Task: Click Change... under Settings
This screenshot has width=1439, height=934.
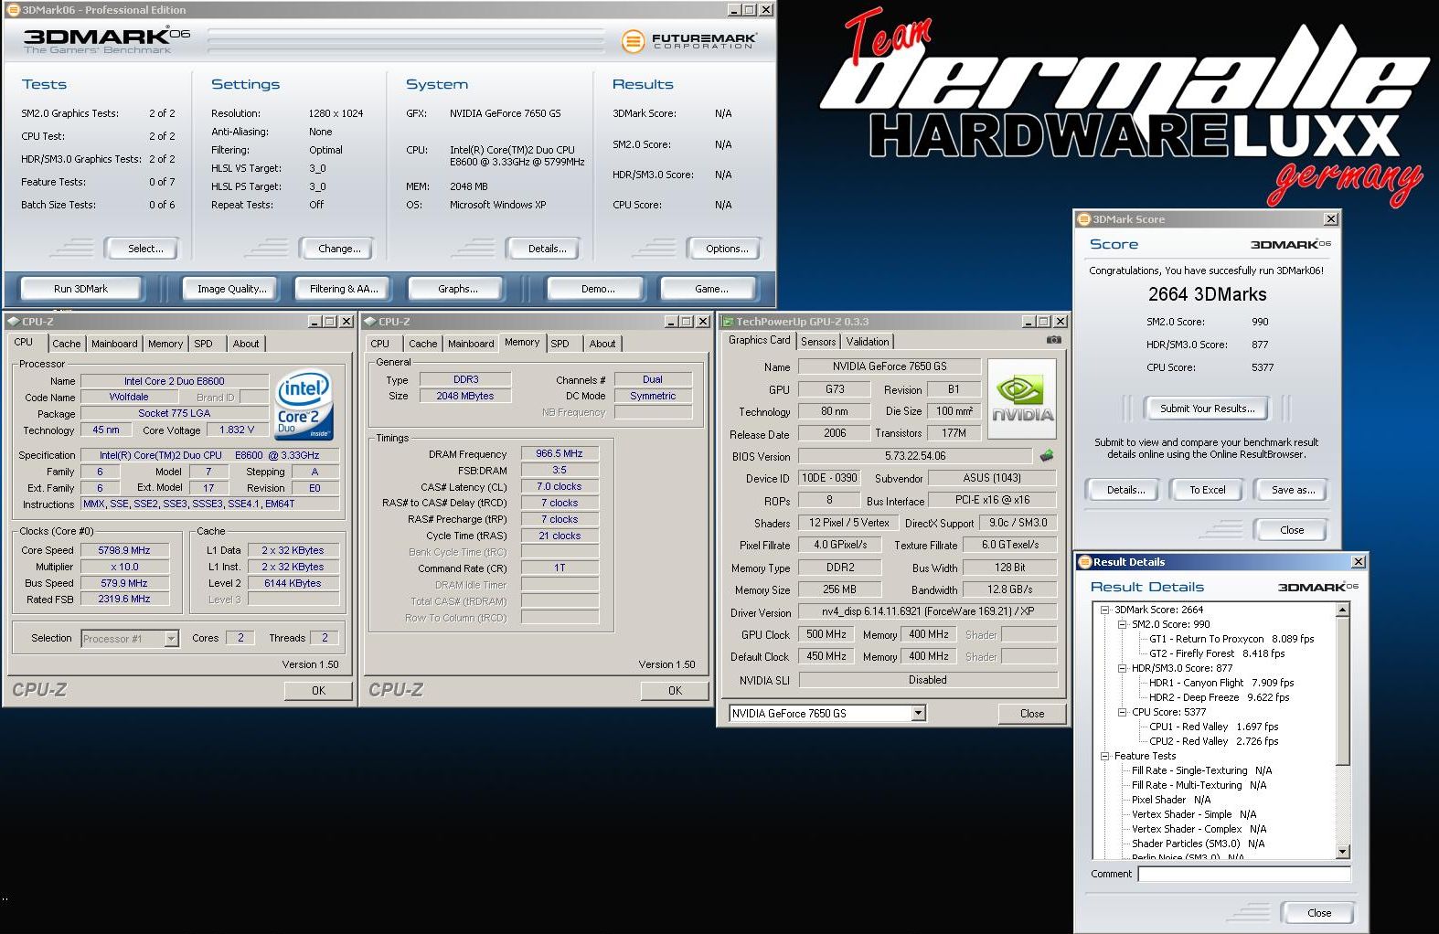Action: (x=339, y=249)
